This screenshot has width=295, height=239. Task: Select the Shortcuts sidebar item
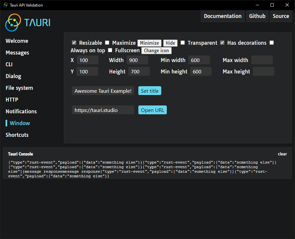[17, 135]
